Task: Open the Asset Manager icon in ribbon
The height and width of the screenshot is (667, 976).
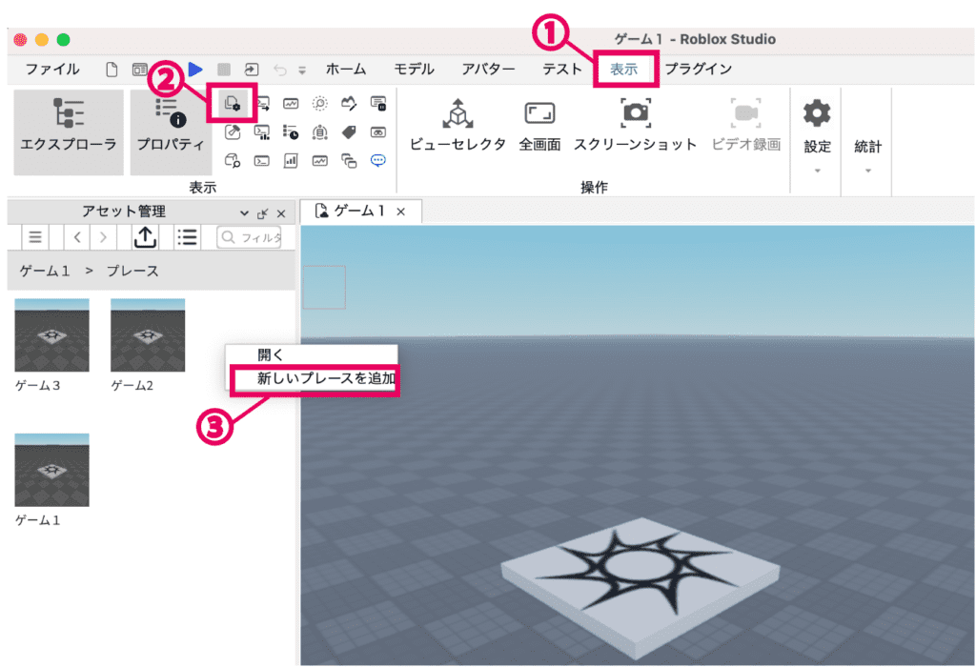Action: (232, 103)
